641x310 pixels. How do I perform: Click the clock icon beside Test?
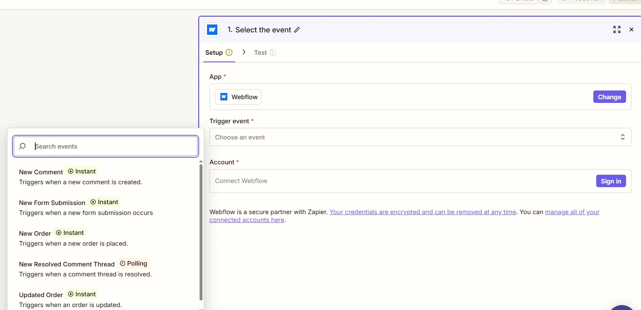273,52
